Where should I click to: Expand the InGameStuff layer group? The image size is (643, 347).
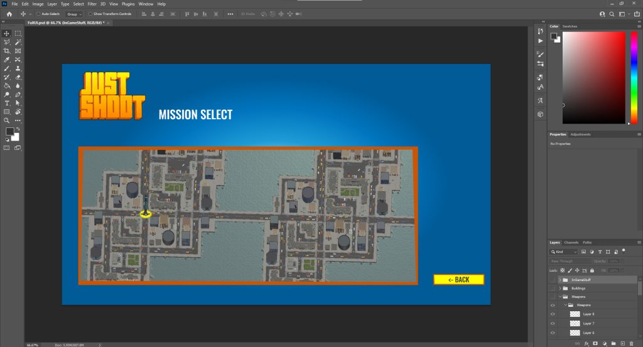click(559, 279)
